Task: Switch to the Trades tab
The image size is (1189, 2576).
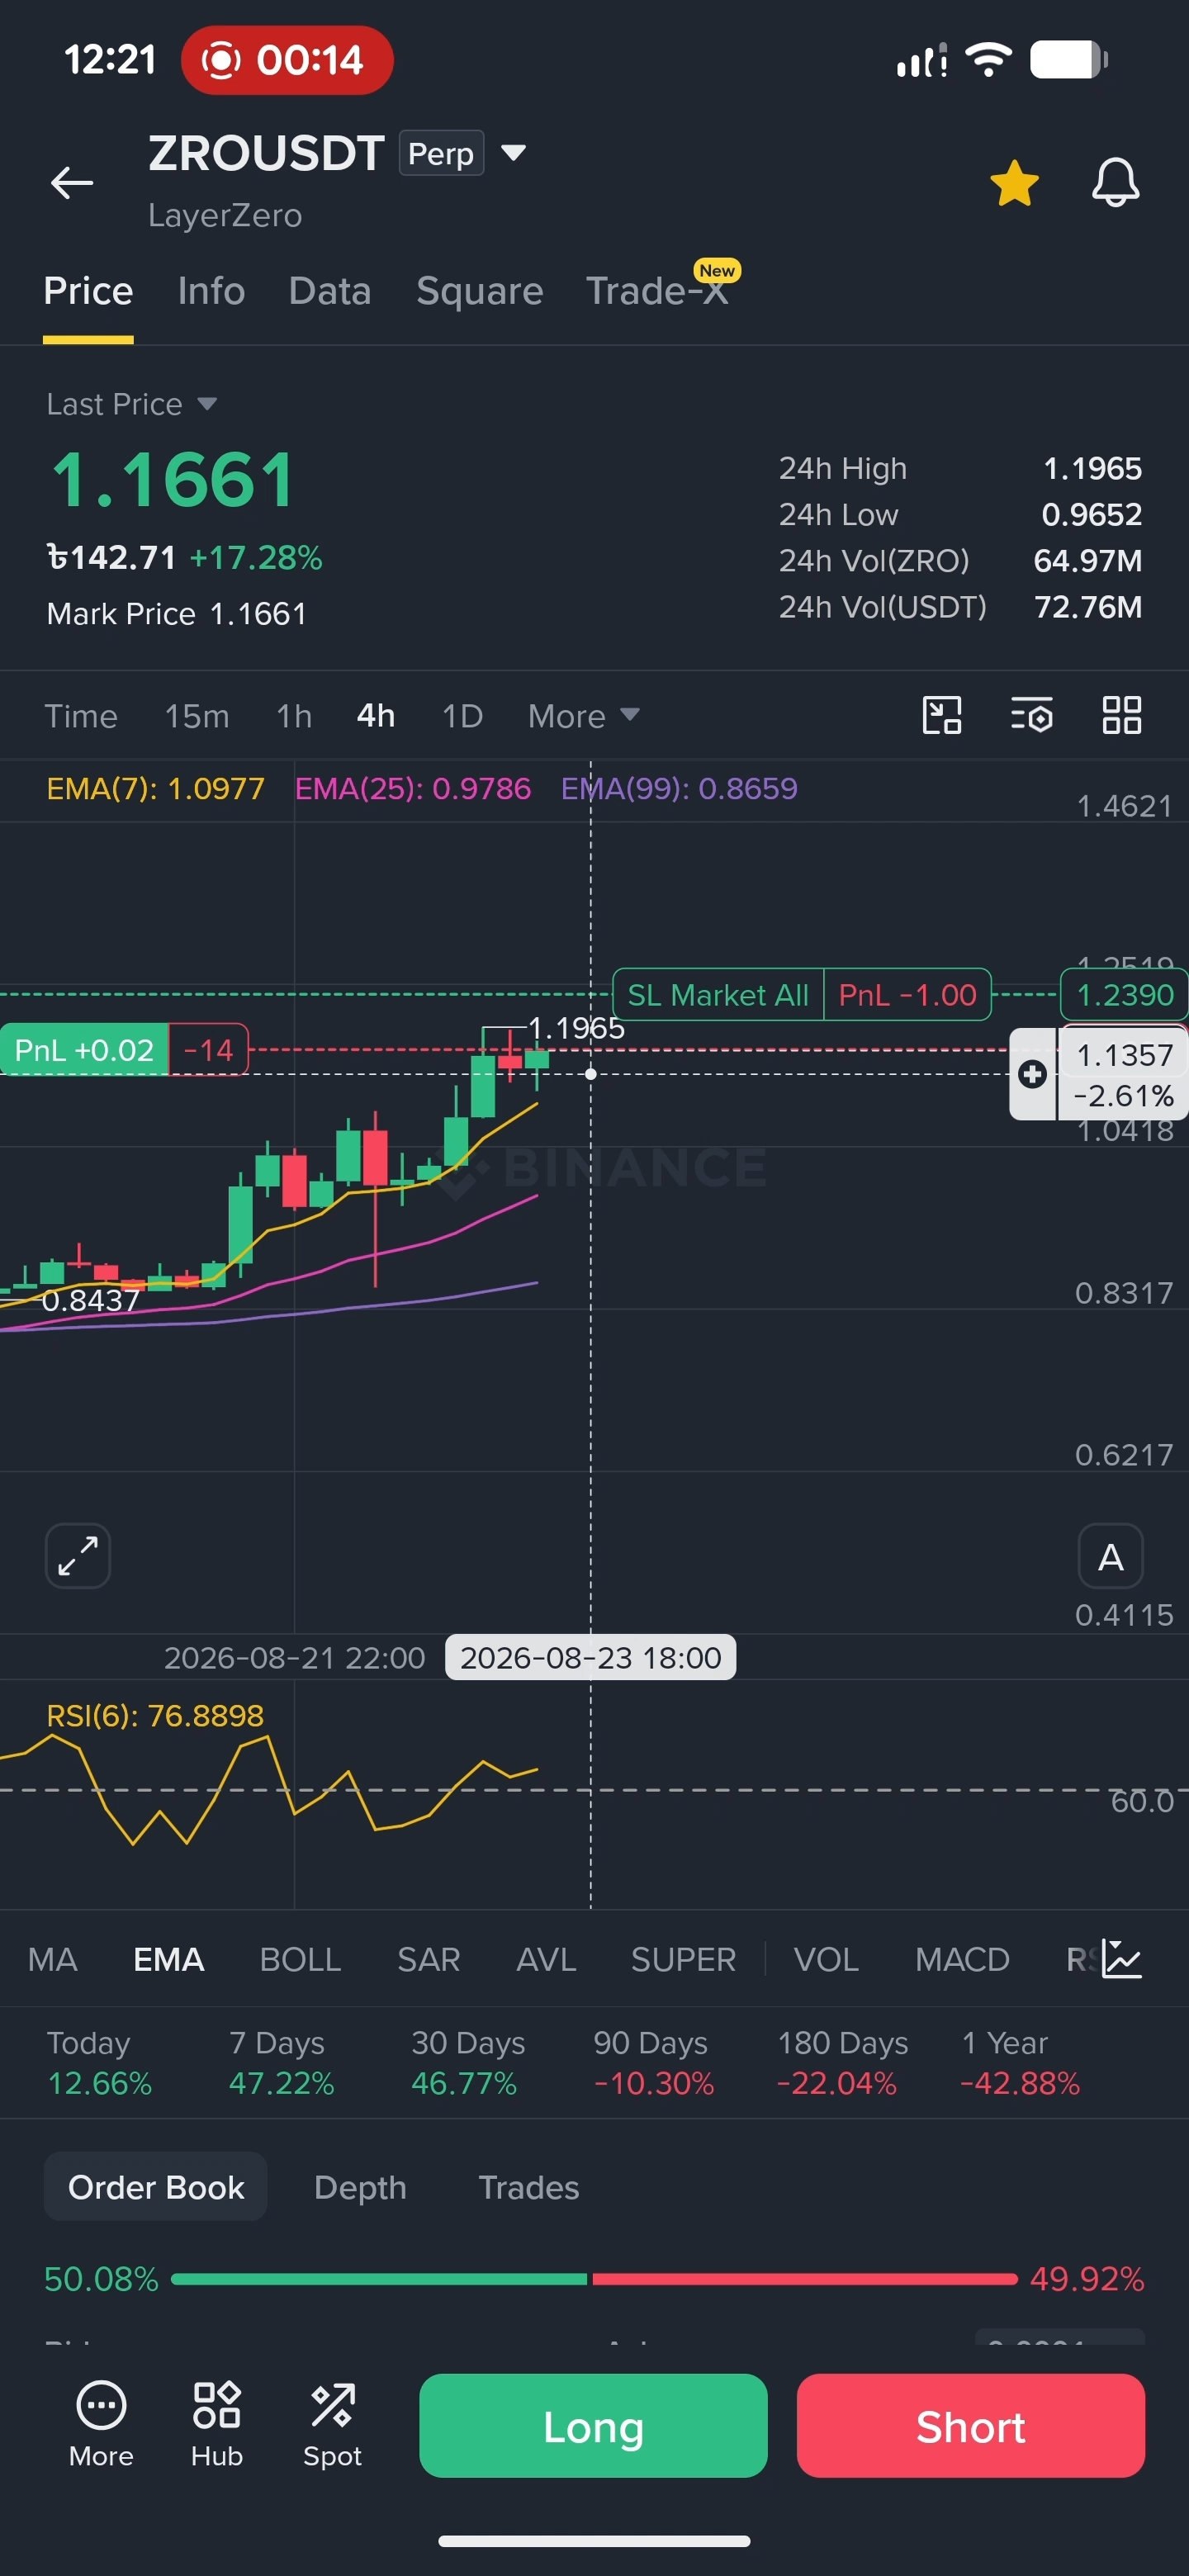Action: pyautogui.click(x=529, y=2187)
